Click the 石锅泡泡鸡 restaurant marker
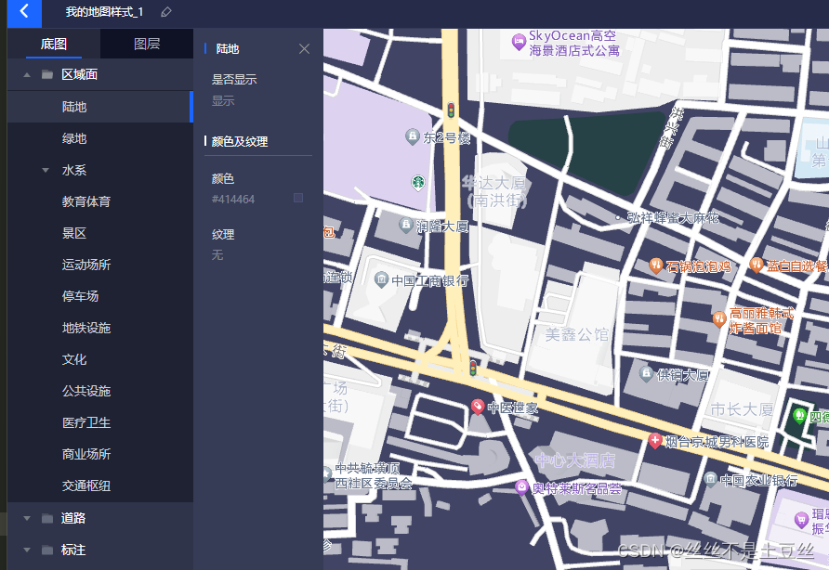Screen dimensions: 829x570 coord(655,266)
